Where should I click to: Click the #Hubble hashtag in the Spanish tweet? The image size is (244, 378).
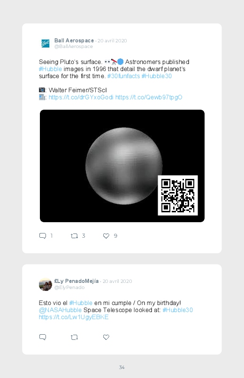click(x=81, y=303)
